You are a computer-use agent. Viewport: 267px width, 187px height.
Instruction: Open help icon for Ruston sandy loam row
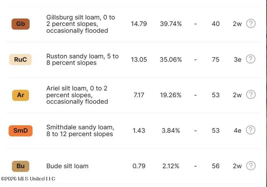point(250,59)
